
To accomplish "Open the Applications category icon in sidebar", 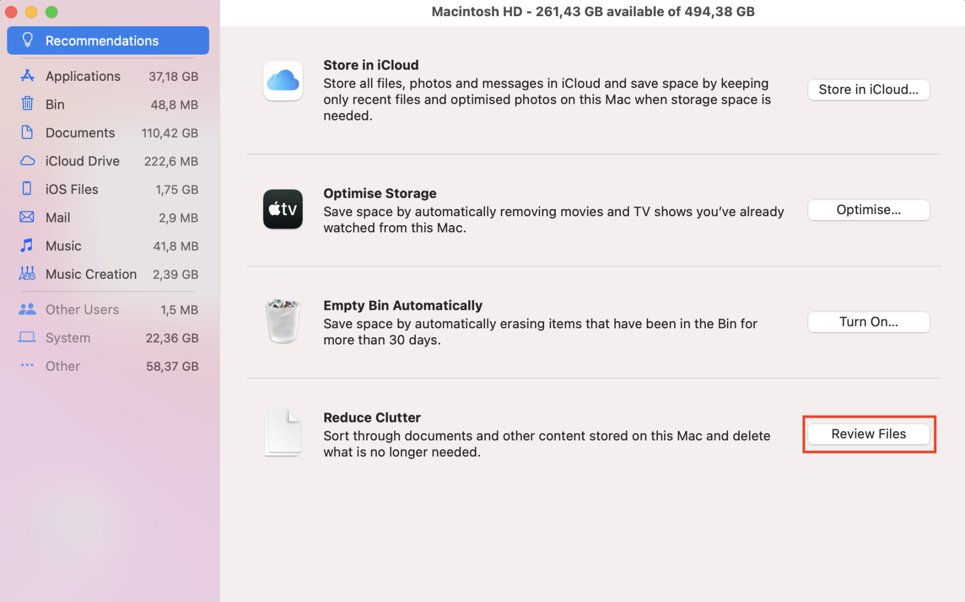I will click(27, 76).
